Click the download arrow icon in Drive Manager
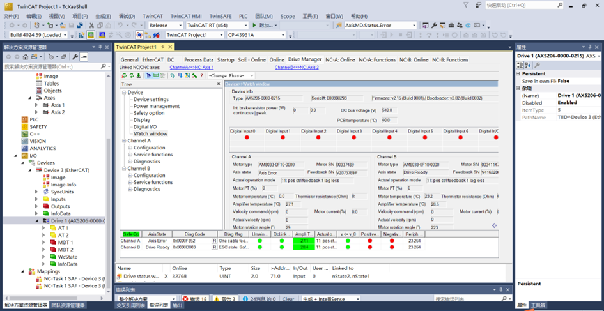Image resolution: width=604 pixels, height=311 pixels. [138, 75]
